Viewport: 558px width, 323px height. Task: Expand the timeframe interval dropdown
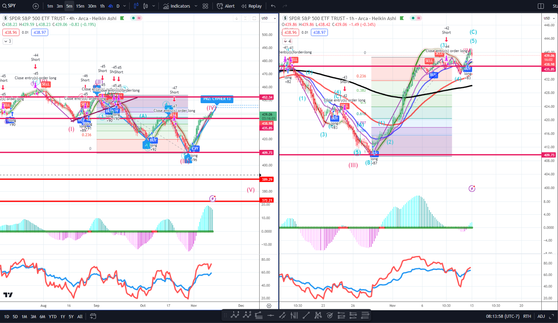point(125,6)
